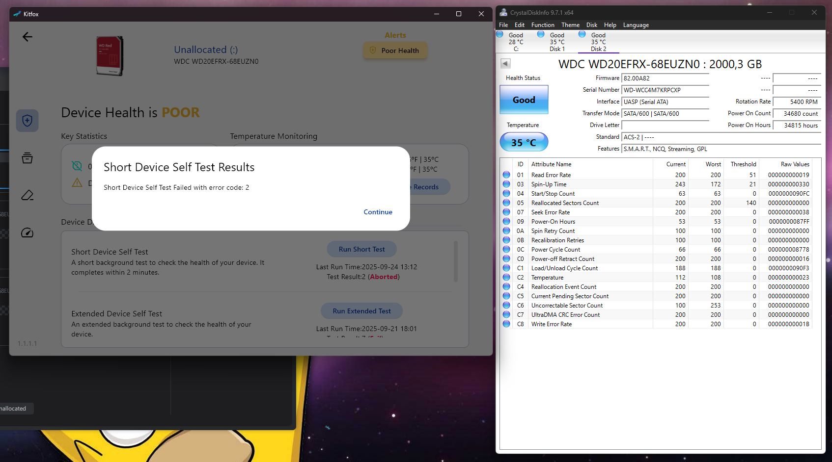Click the Current column header
832x462 pixels.
(670, 164)
